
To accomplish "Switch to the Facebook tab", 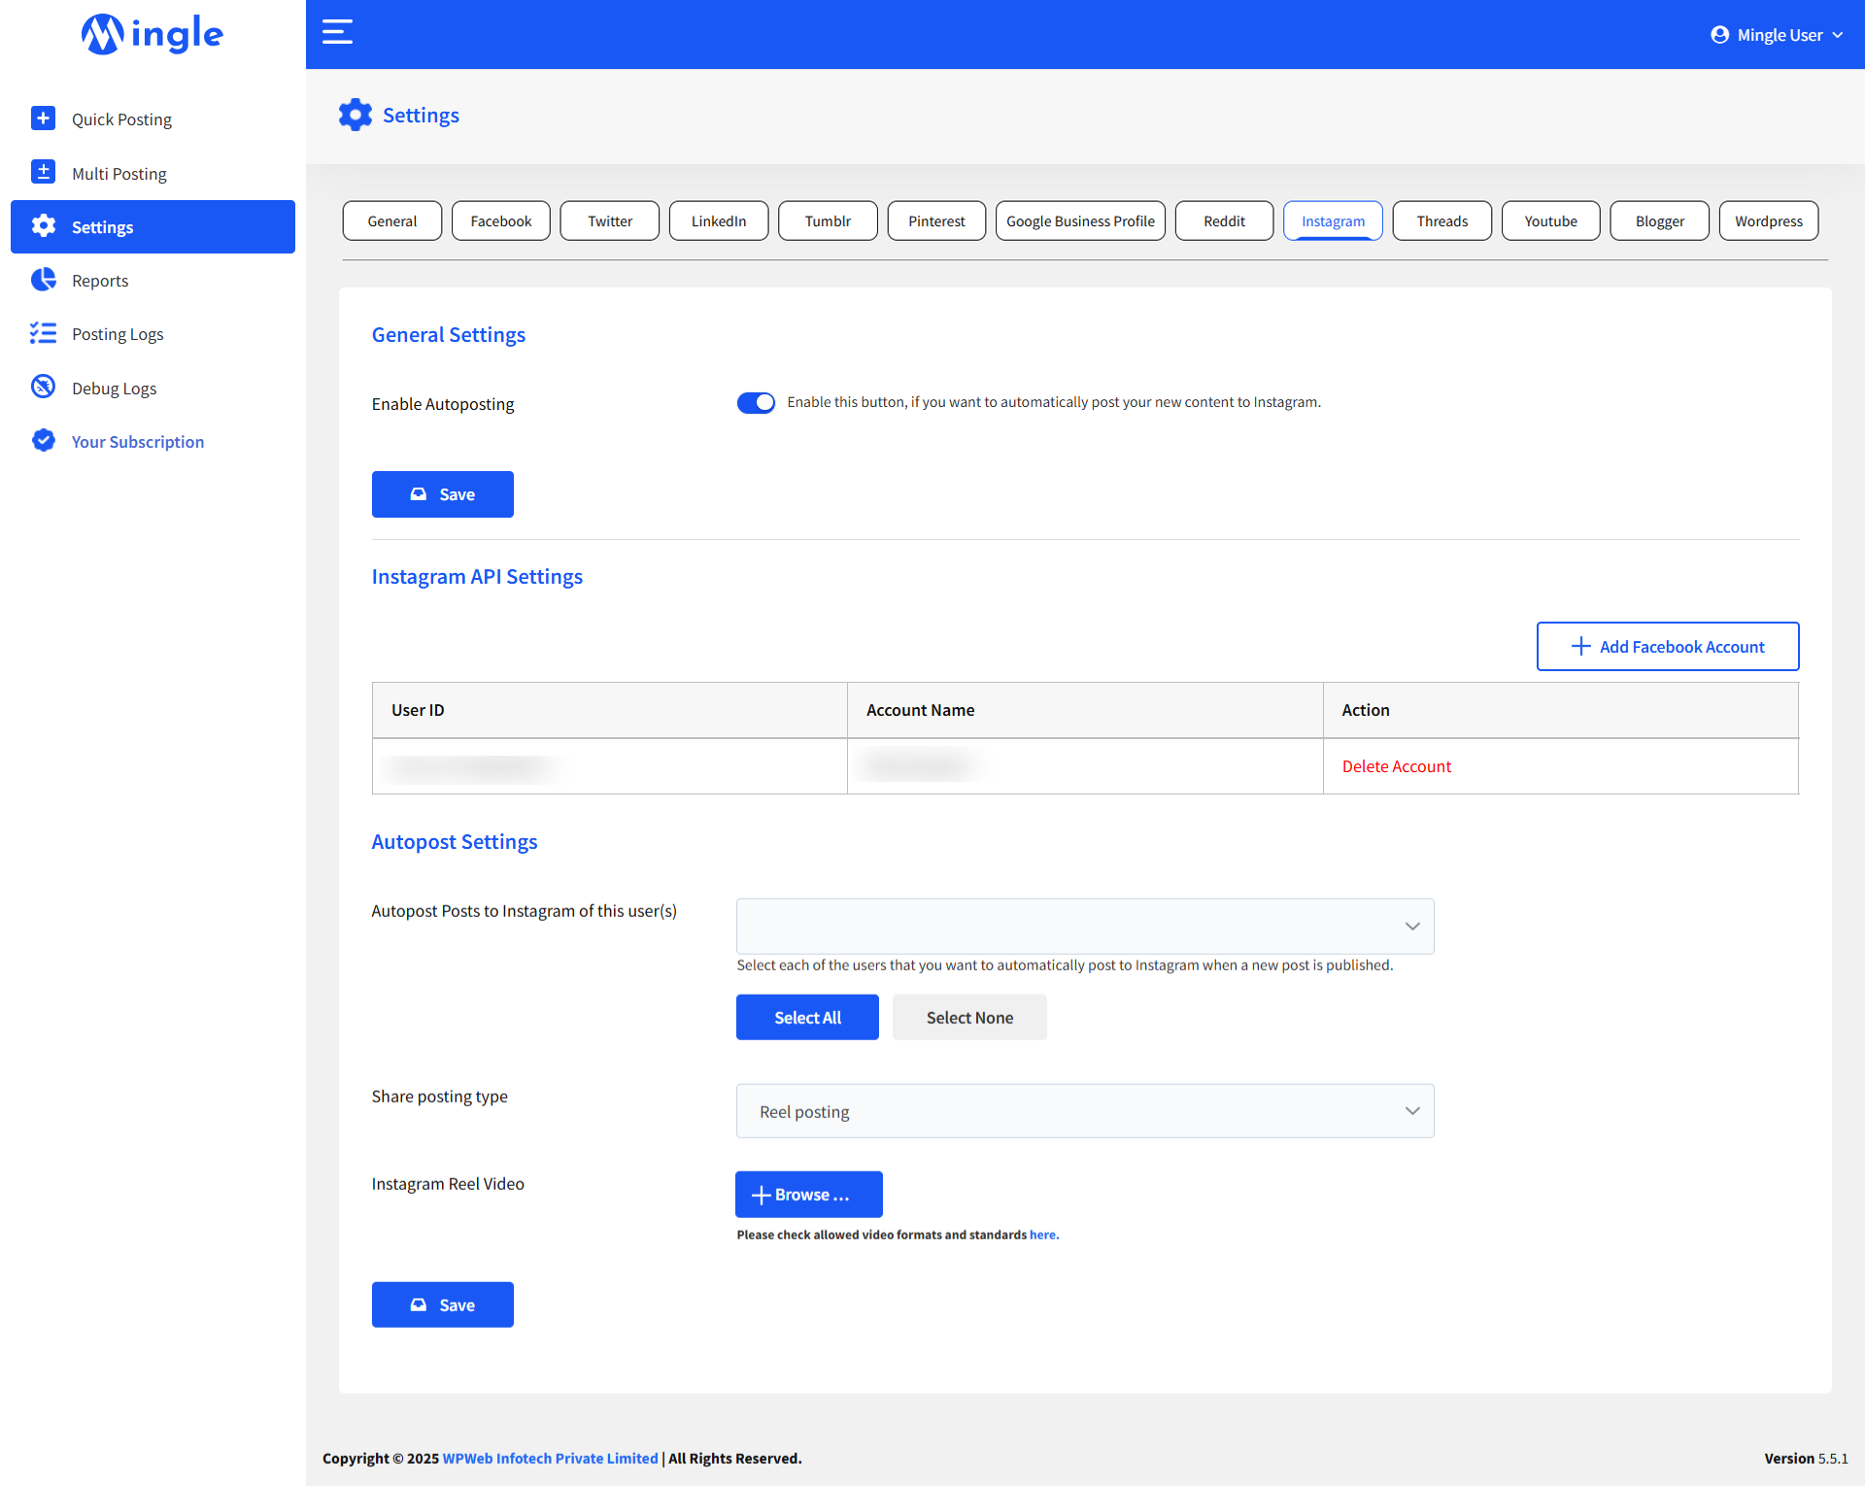I will coord(501,220).
